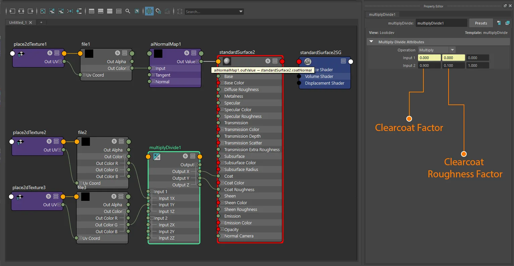
Task: Open the Operation dropdown set to Multiply
Action: [x=436, y=50]
